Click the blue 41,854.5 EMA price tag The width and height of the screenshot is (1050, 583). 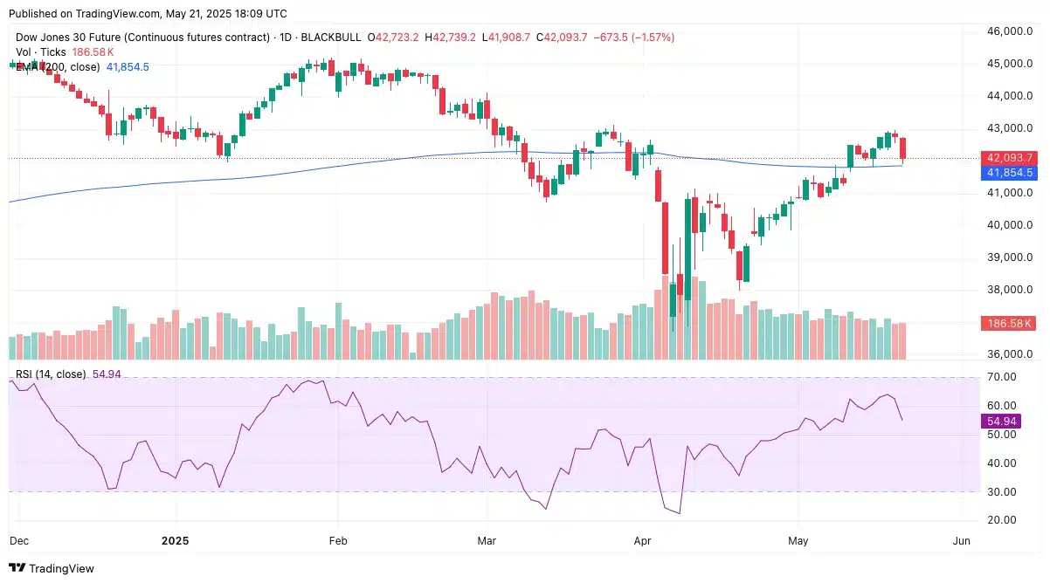click(1010, 173)
